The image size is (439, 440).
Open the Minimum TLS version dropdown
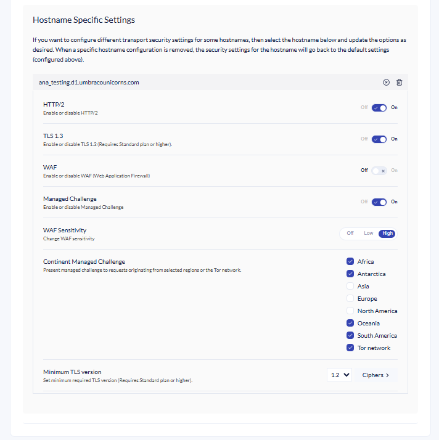coord(339,375)
